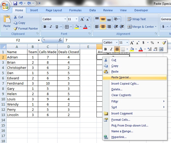Toggle Wrap Text in Alignment group
This screenshot has width=171, height=143.
pos(136,19)
